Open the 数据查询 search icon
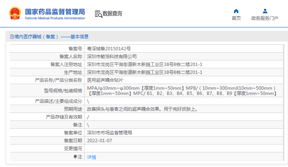The width and height of the screenshot is (288, 167). click(99, 14)
